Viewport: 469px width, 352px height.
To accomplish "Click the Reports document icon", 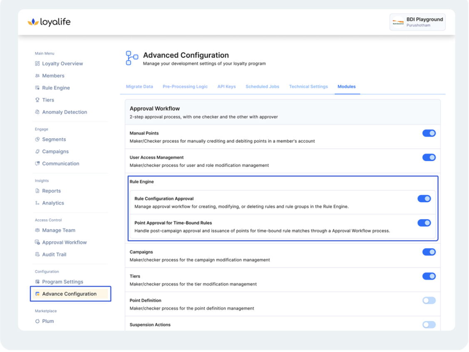I will [x=37, y=191].
